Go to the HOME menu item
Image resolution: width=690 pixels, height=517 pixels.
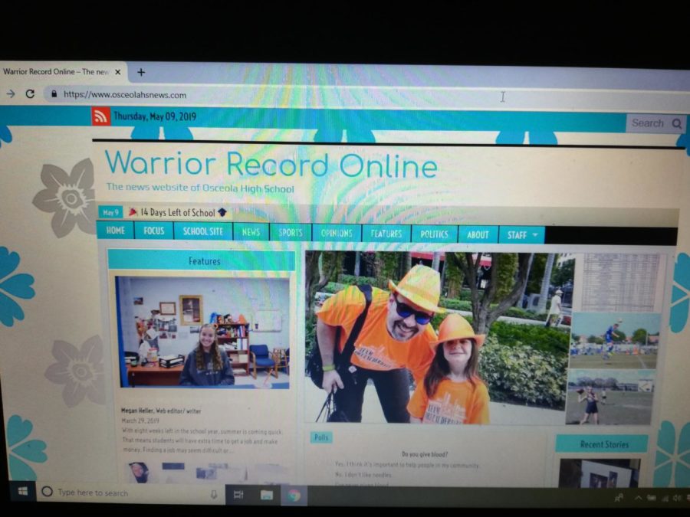click(x=115, y=231)
